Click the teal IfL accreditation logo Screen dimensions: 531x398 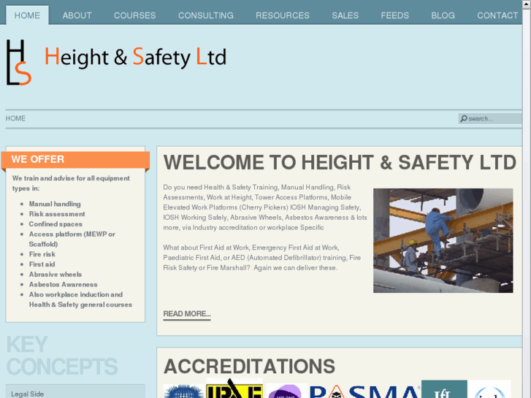click(444, 389)
